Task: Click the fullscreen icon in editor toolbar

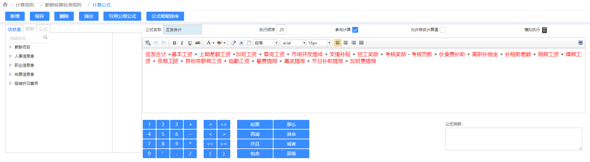Action: (581, 43)
